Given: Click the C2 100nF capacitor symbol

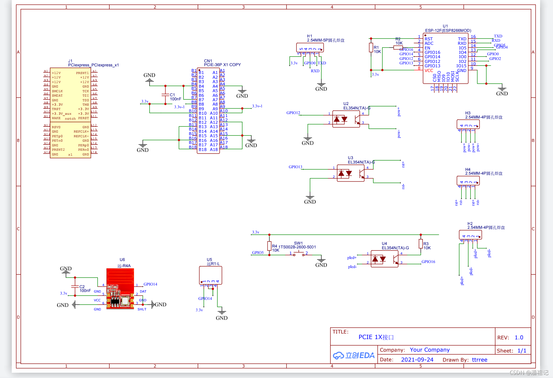Looking at the screenshot, I should [x=75, y=286].
